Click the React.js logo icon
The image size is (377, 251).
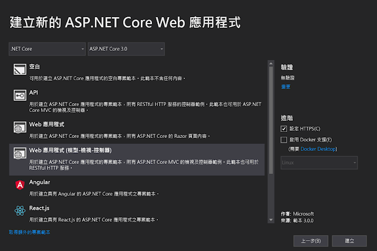(20, 210)
